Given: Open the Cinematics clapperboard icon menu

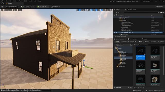Looking at the screenshot, I should [32, 7].
